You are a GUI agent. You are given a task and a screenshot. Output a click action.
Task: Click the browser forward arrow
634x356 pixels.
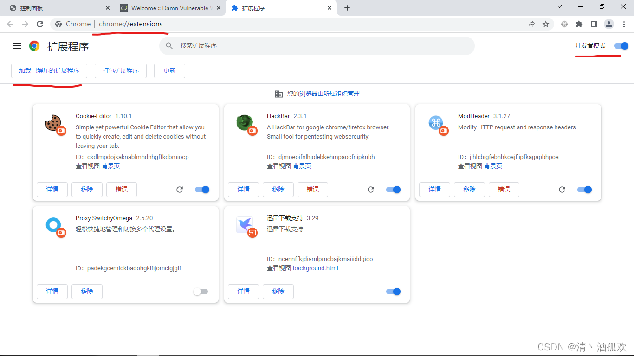pos(25,24)
